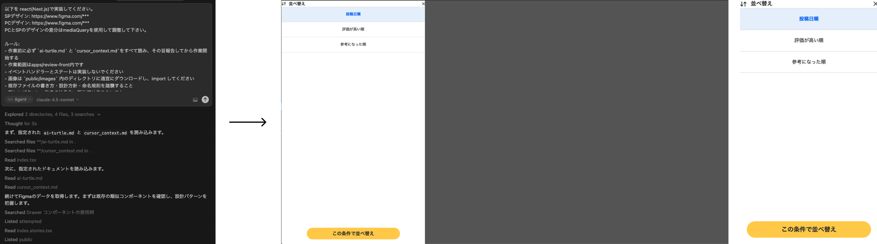Screen dimensions: 877x244
Task: Expand the 'Explored 2 directories, 4 files' summary
Action: [x=52, y=114]
